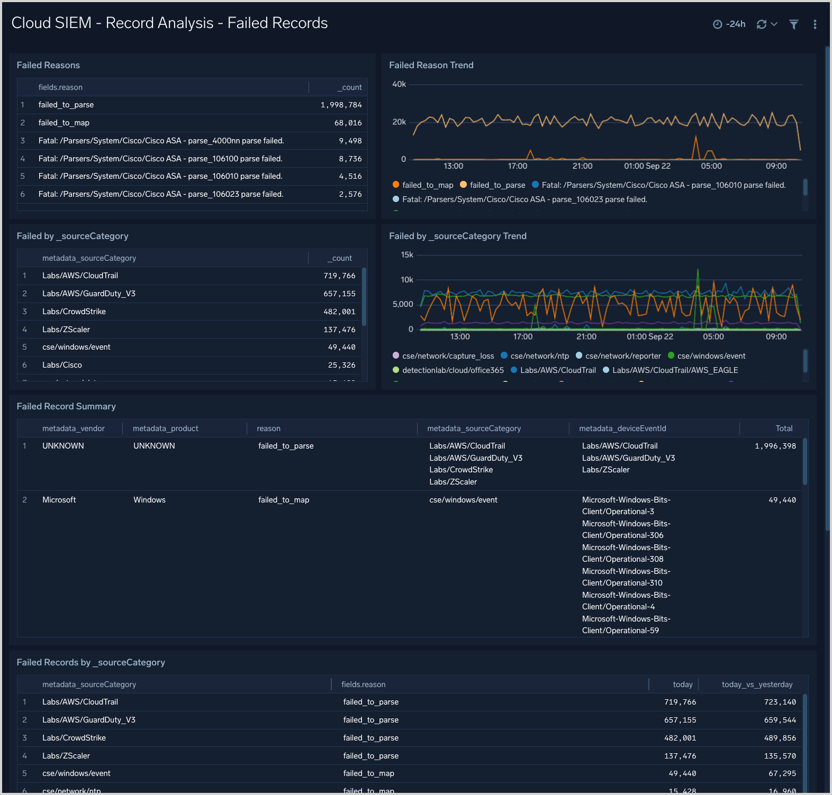The height and width of the screenshot is (795, 832).
Task: Click the Failed Reason Trend legend scrollbar
Action: (805, 187)
